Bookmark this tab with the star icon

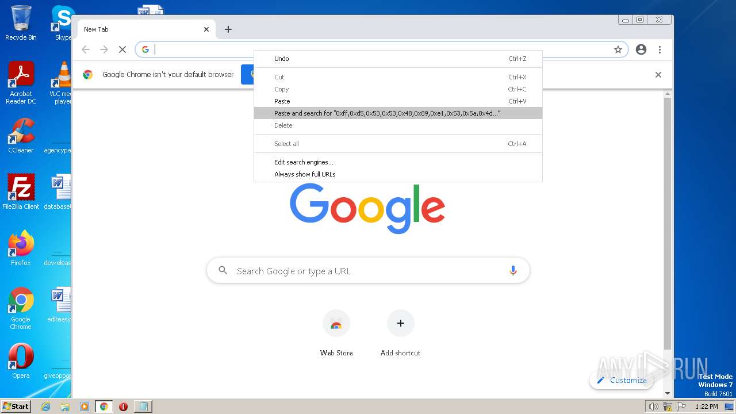coord(618,49)
